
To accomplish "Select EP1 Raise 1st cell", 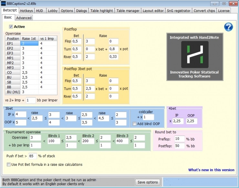I will (29, 43).
